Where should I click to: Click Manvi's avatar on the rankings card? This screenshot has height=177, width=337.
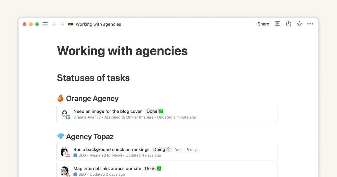pyautogui.click(x=65, y=152)
